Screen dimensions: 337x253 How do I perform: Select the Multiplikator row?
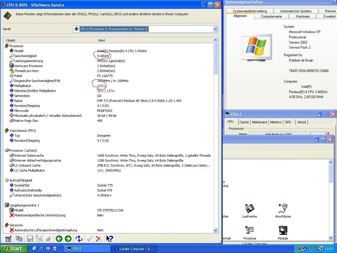pos(108,86)
